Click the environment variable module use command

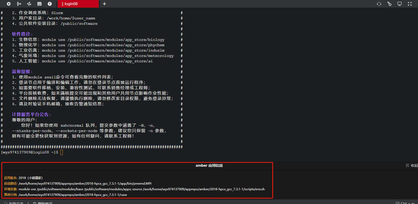(x=142, y=189)
